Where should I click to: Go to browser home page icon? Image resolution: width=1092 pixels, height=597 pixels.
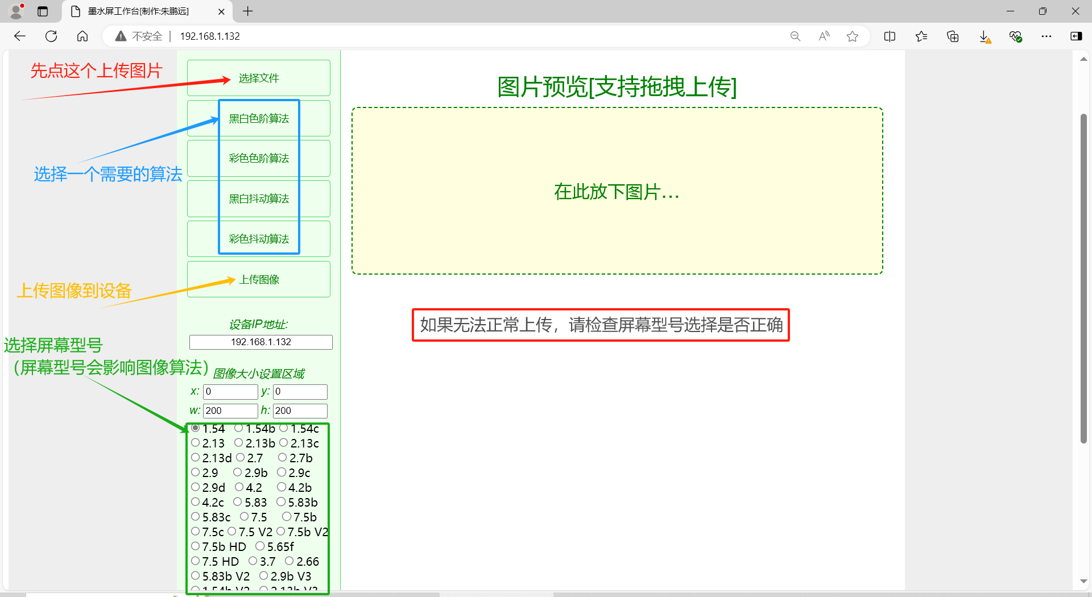[82, 36]
